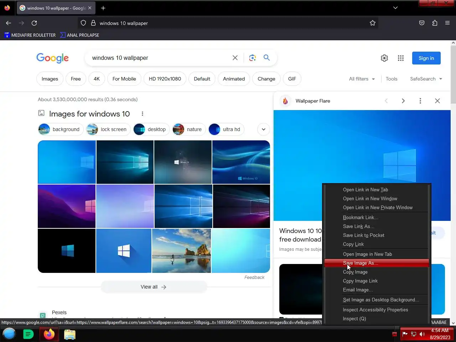Select the Free filter chip
Screen dimensions: 456x342
click(76, 79)
